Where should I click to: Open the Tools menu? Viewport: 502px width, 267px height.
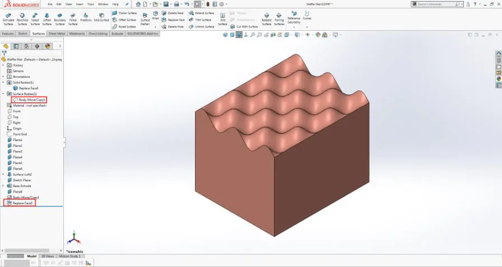click(x=91, y=4)
